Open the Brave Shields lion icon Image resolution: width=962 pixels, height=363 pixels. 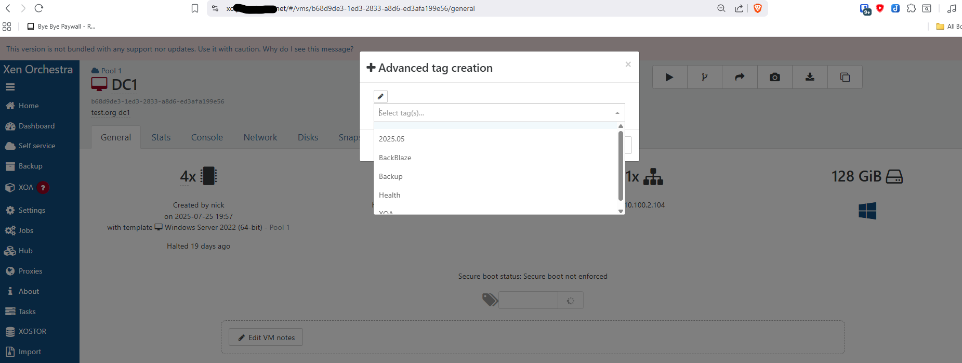coord(758,8)
